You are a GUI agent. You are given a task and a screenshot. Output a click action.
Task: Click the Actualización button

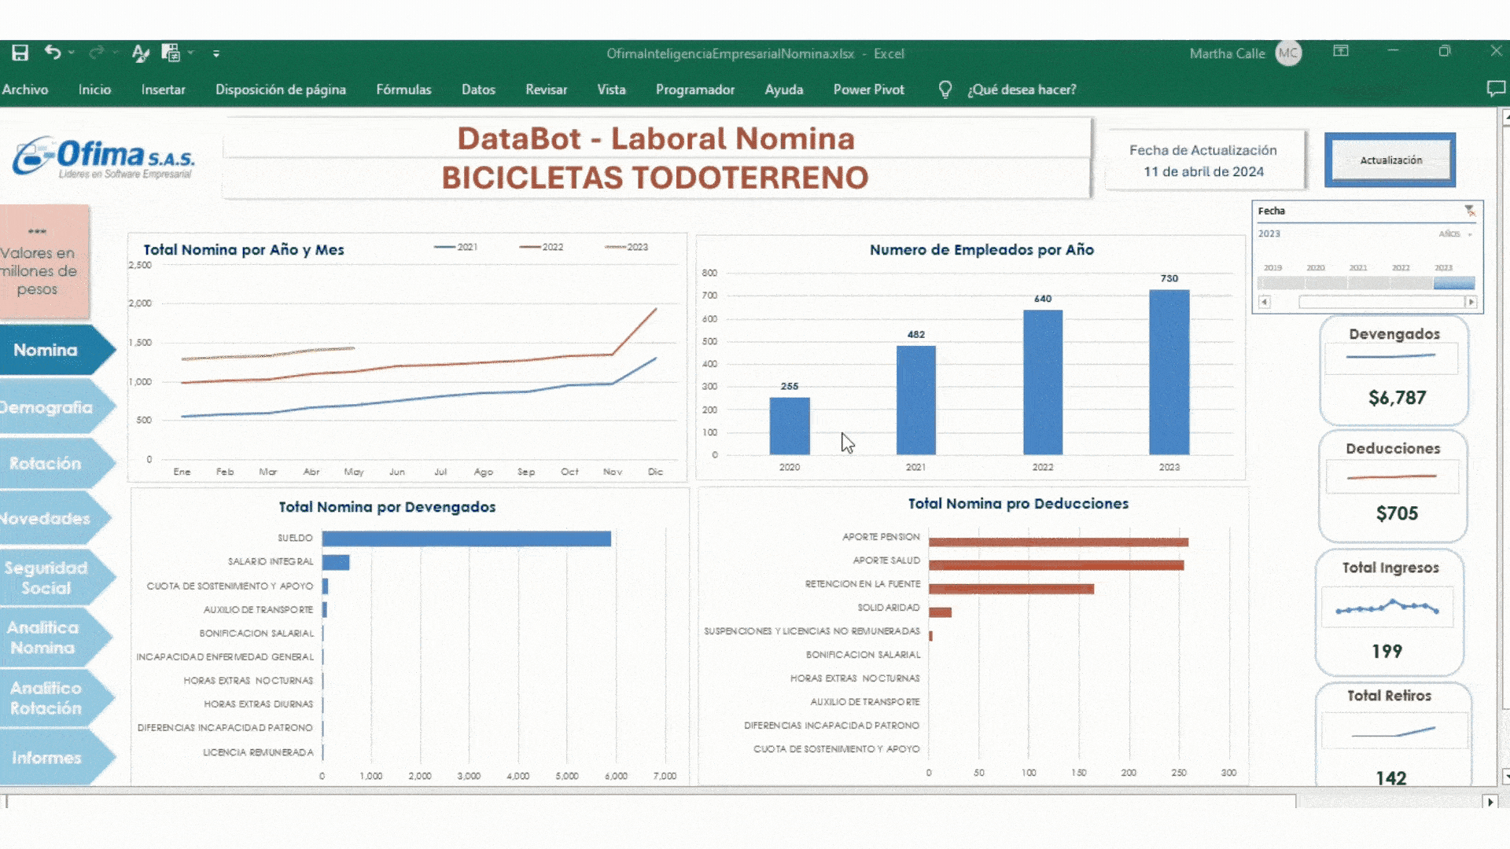point(1390,160)
